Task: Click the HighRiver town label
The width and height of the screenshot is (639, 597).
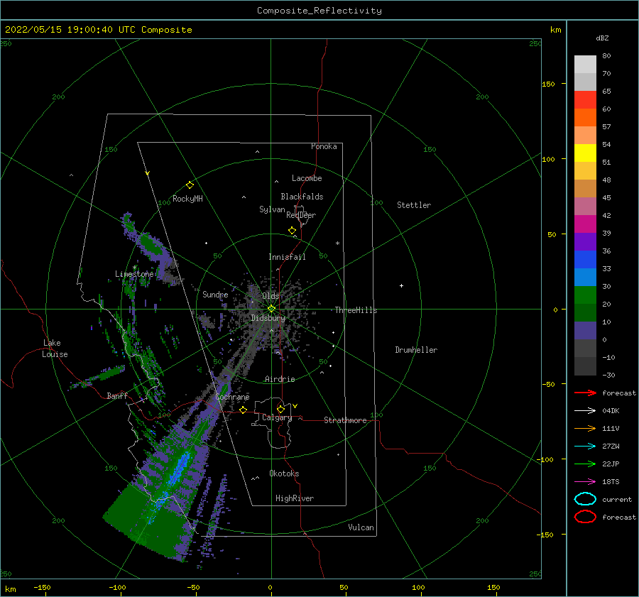Action: (x=295, y=498)
